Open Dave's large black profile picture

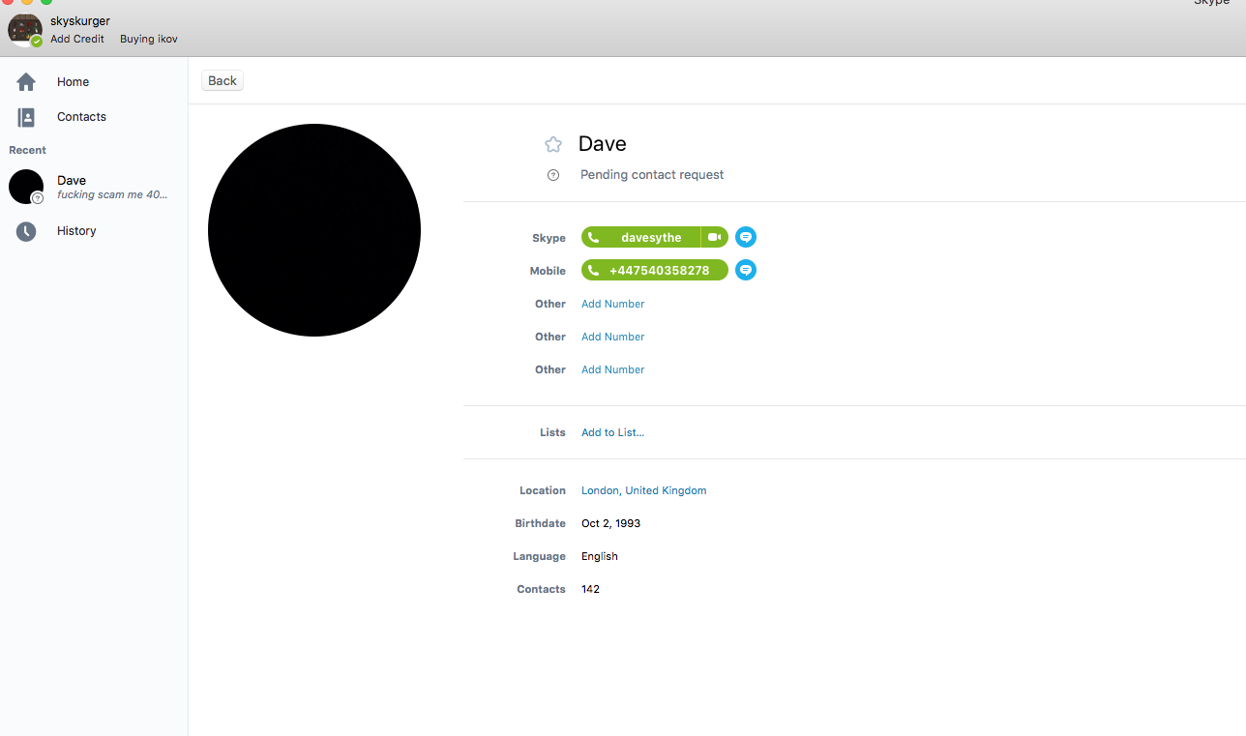(x=314, y=230)
